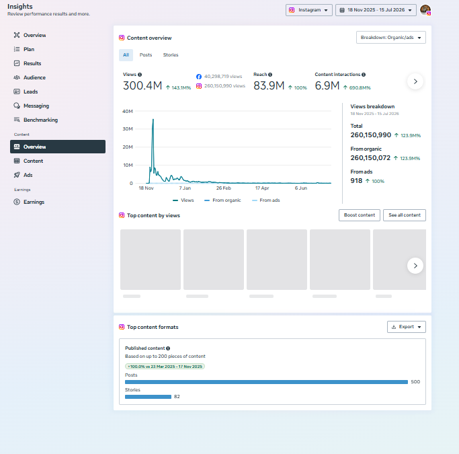The width and height of the screenshot is (459, 454).
Task: Click Instagram icon beside Top content formats
Action: [x=122, y=327]
